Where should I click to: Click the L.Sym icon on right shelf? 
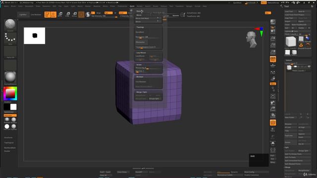pyautogui.click(x=273, y=73)
